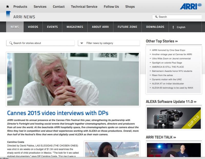This screenshot has width=205, height=159.
Task: Open Ultra Wide Zoom on Jeunet commercial
Action: [171, 59]
